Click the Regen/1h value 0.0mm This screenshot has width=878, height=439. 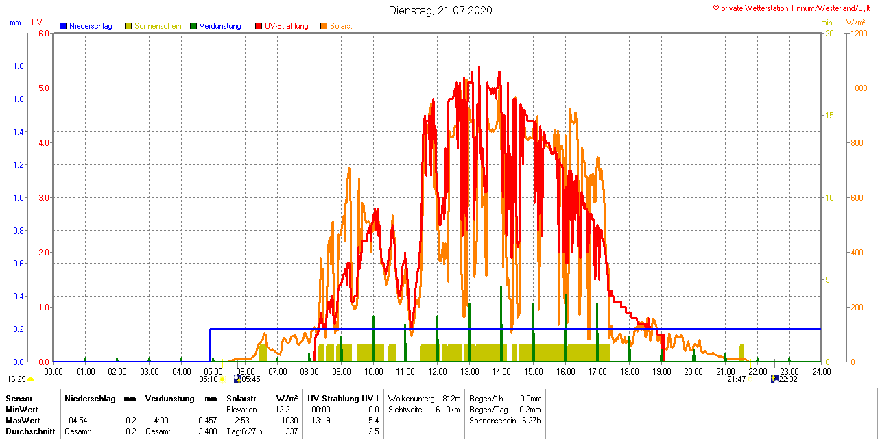[x=530, y=399]
